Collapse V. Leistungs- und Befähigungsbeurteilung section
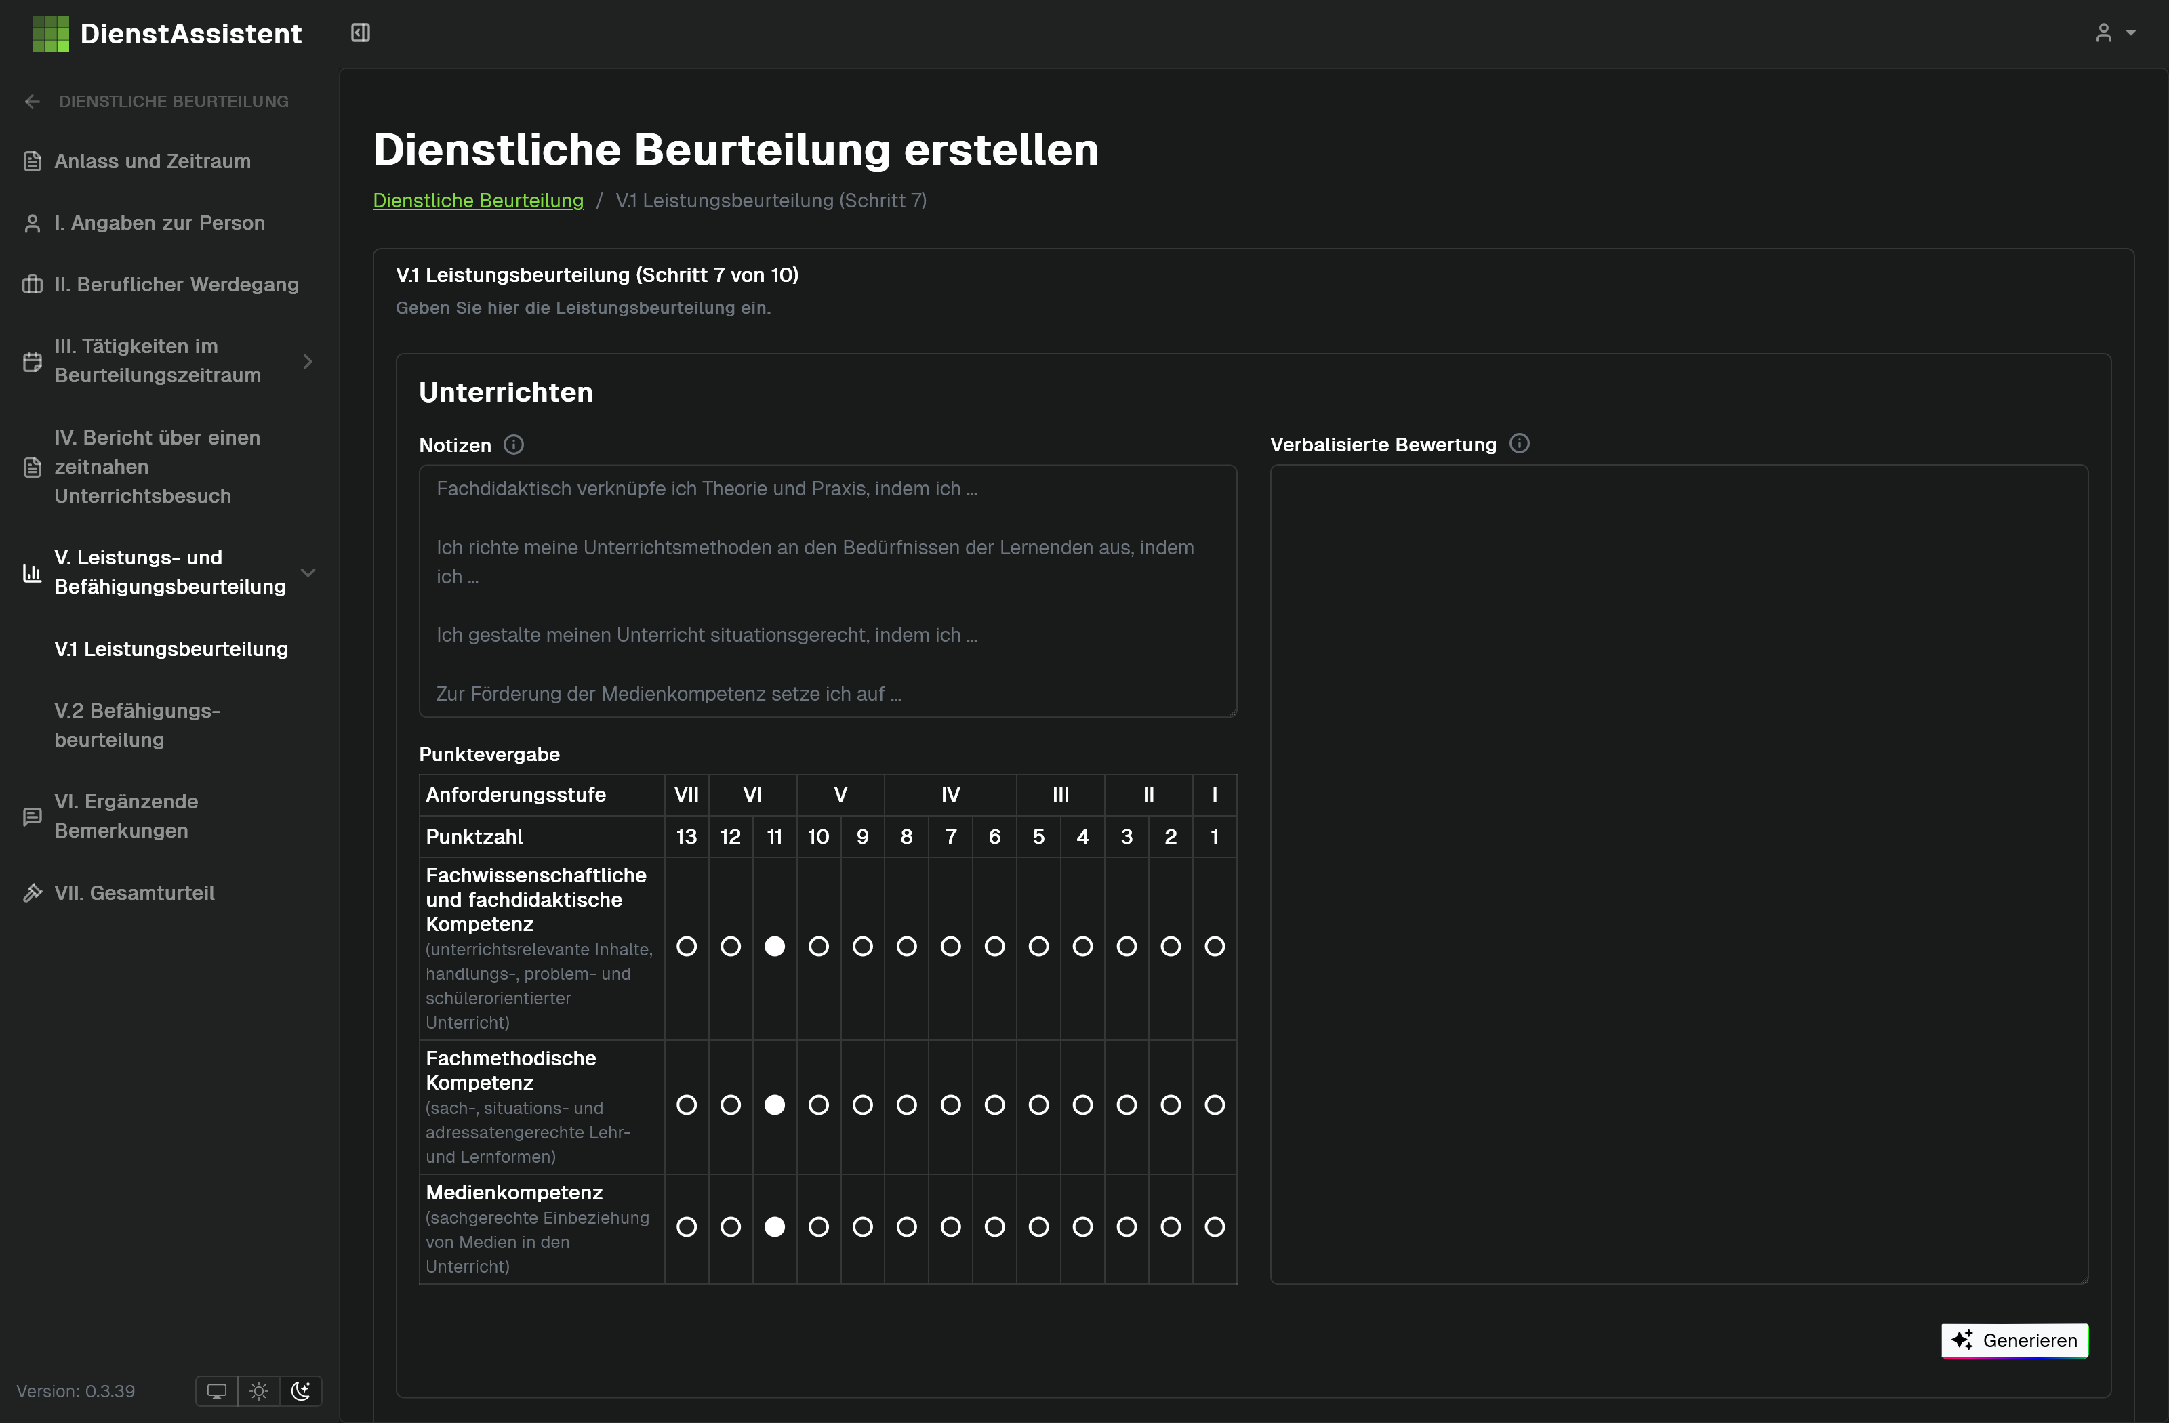 [307, 572]
